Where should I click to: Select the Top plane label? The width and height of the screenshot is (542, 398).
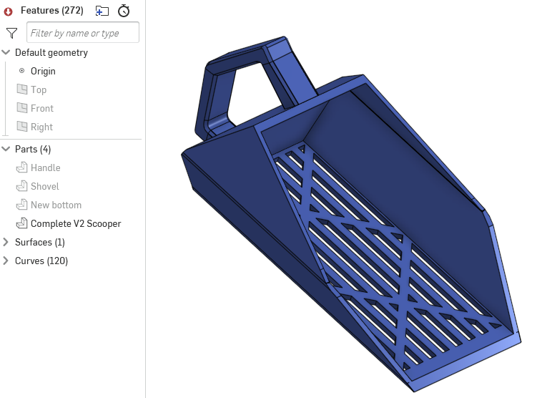coord(39,89)
